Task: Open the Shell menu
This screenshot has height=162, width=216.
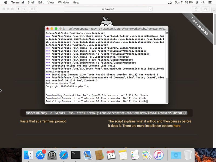Action: click(x=31, y=2)
